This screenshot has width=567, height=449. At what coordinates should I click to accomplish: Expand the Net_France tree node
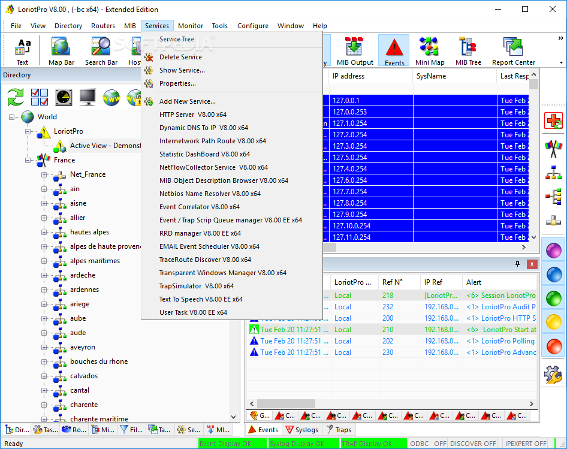[x=44, y=175]
